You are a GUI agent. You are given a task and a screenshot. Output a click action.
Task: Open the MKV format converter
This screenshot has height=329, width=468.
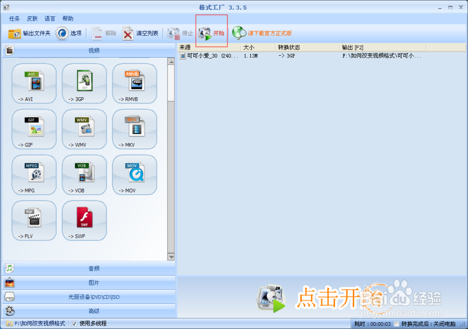[x=134, y=129]
